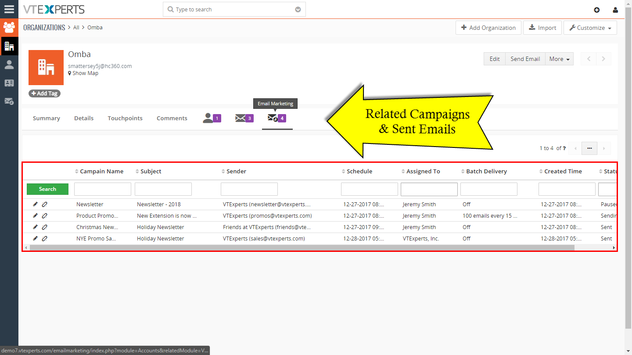Open the user profile icon
The height and width of the screenshot is (355, 632).
(x=615, y=10)
